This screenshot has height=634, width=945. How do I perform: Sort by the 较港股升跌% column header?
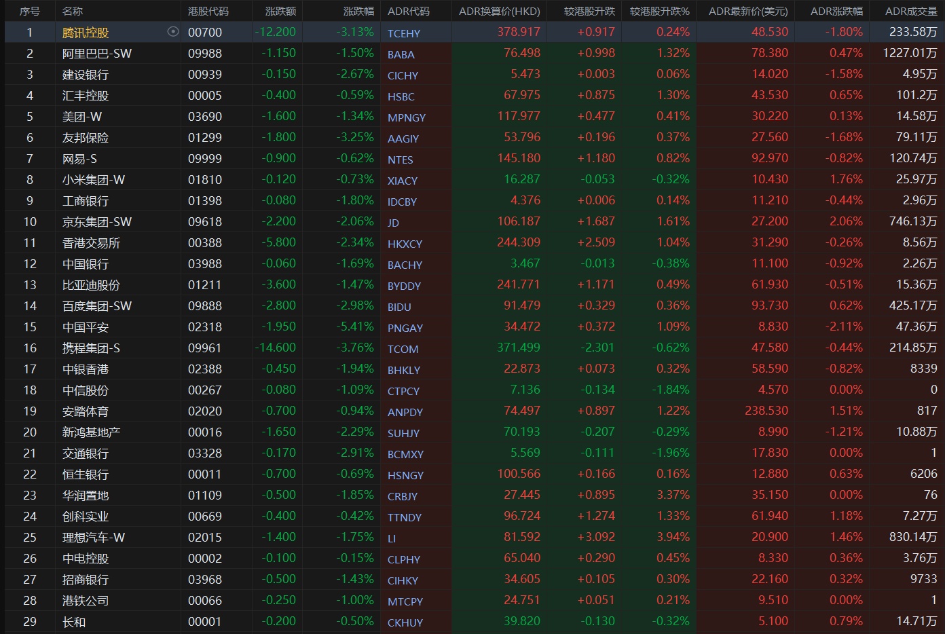[x=659, y=11]
